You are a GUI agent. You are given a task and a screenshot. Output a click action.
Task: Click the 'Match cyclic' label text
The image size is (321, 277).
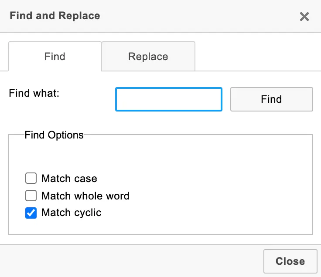[x=72, y=213]
